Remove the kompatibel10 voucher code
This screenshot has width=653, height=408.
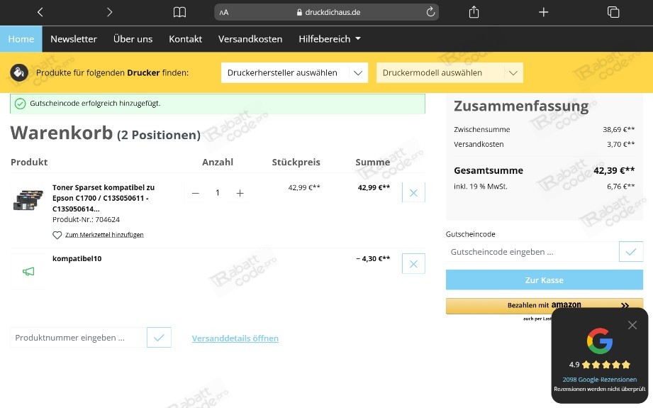[413, 264]
